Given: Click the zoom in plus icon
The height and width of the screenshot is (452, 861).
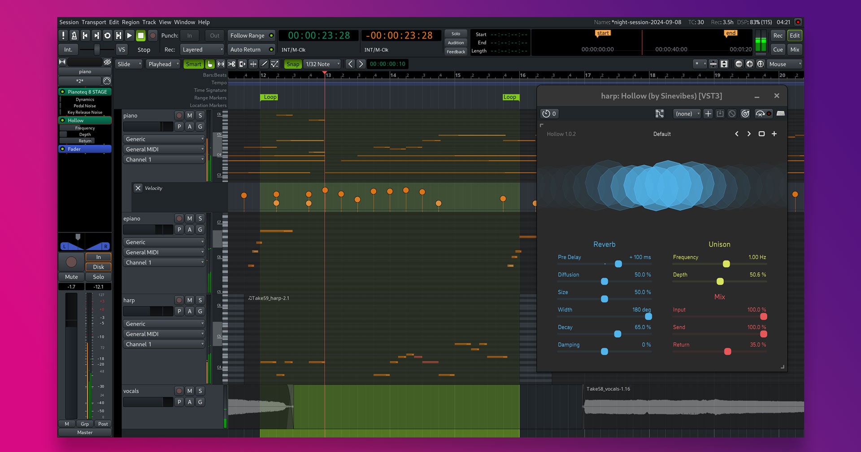Looking at the screenshot, I should (749, 64).
